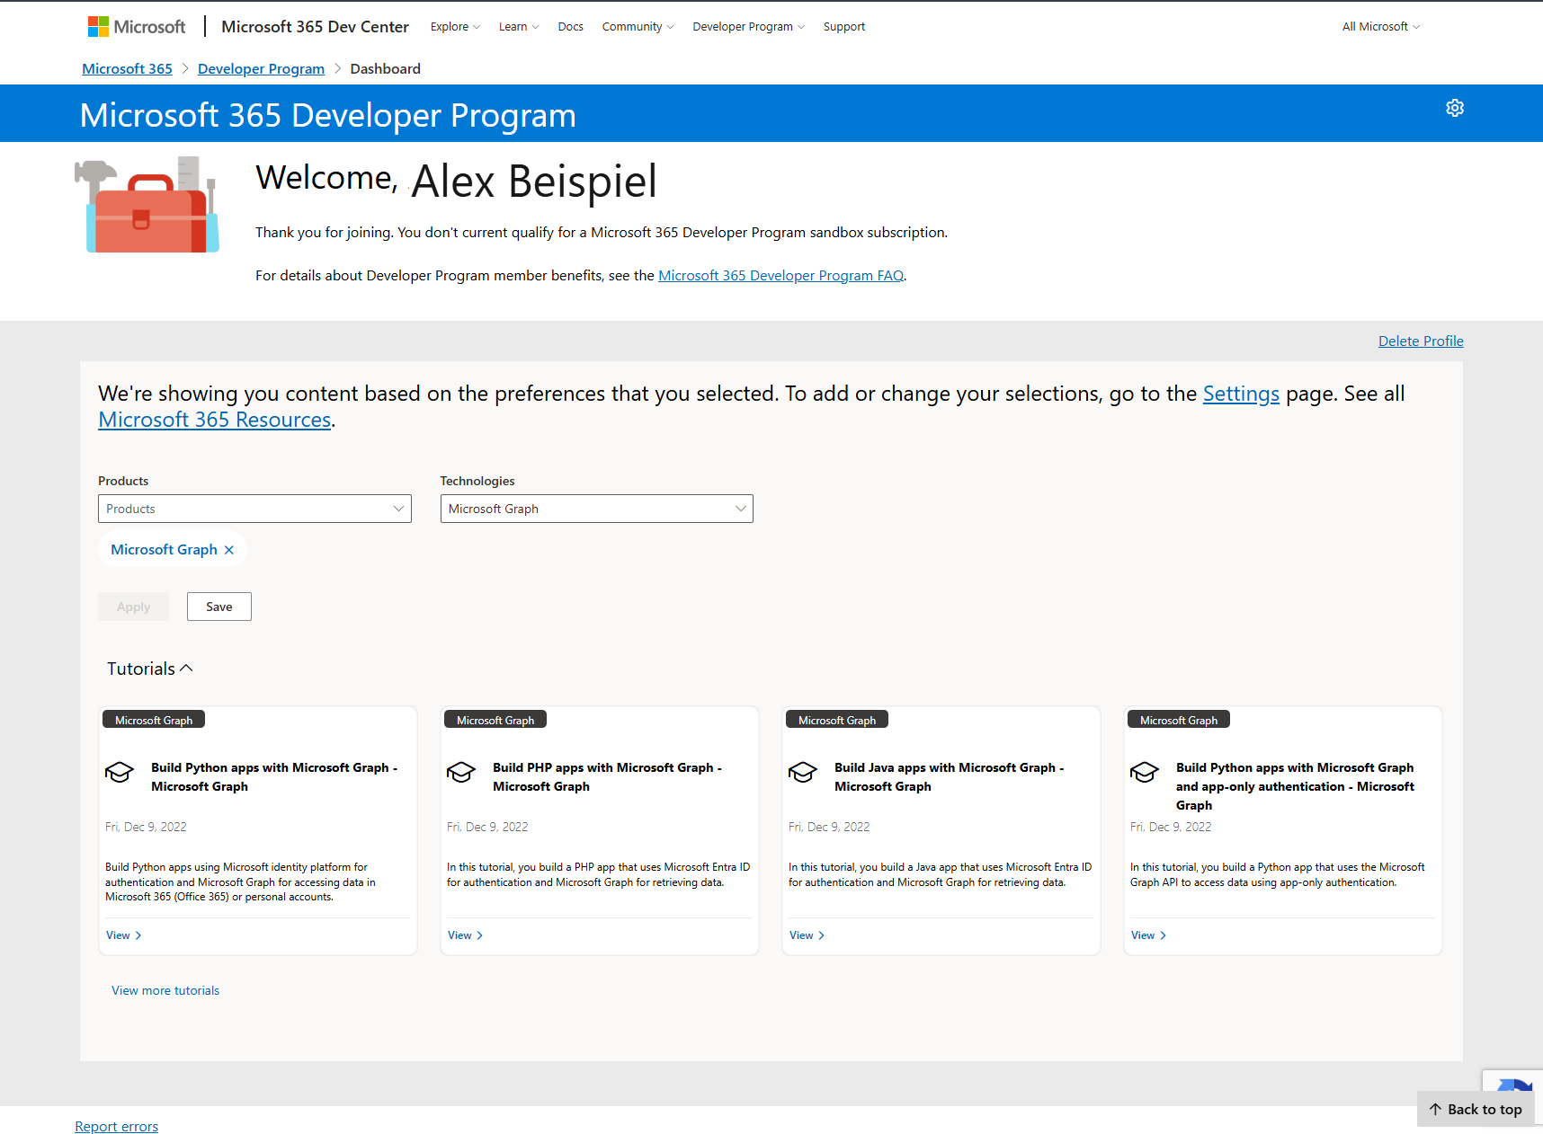Click graduation cap icon on PHP apps tutorial
Image resolution: width=1543 pixels, height=1134 pixels.
click(461, 772)
